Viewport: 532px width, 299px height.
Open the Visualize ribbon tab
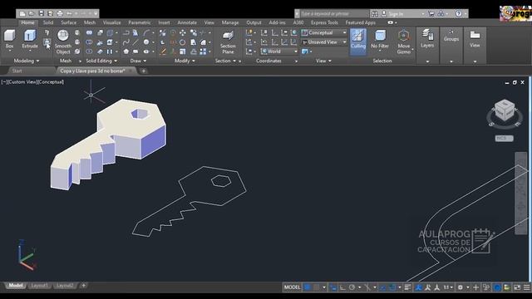point(111,22)
